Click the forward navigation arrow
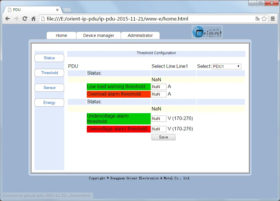 pos(16,18)
